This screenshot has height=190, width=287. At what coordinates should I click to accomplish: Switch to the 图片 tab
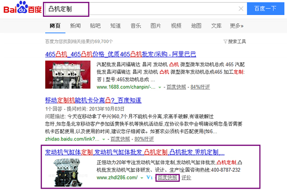(156, 26)
